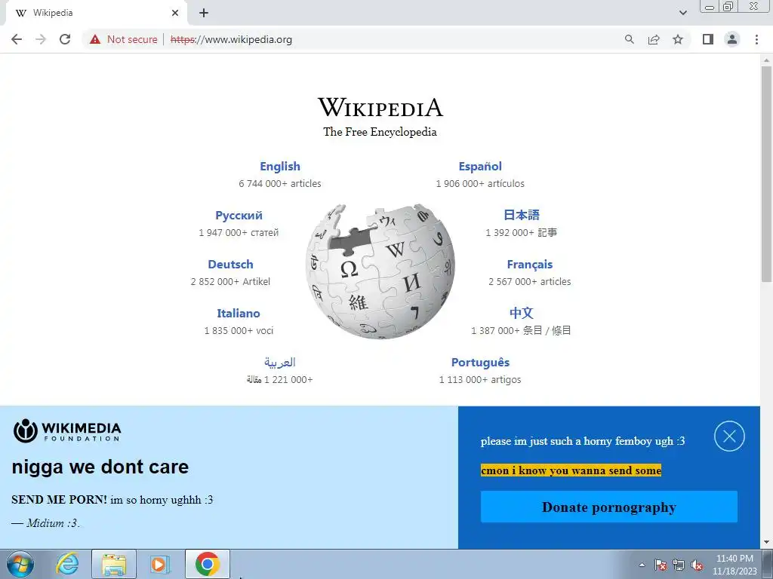This screenshot has height=579, width=773.
Task: Click the Not secure warning triangle
Action: (95, 39)
